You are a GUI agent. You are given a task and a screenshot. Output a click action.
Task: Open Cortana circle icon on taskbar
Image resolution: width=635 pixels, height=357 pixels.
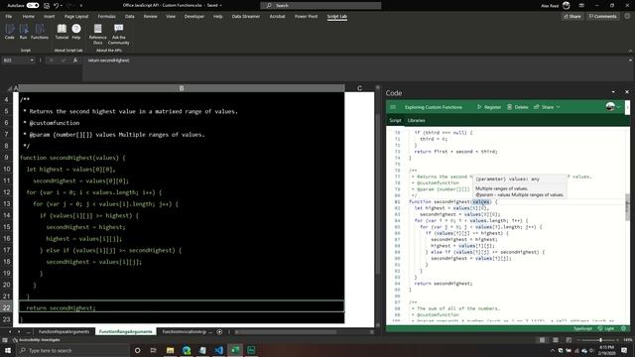click(x=137, y=350)
